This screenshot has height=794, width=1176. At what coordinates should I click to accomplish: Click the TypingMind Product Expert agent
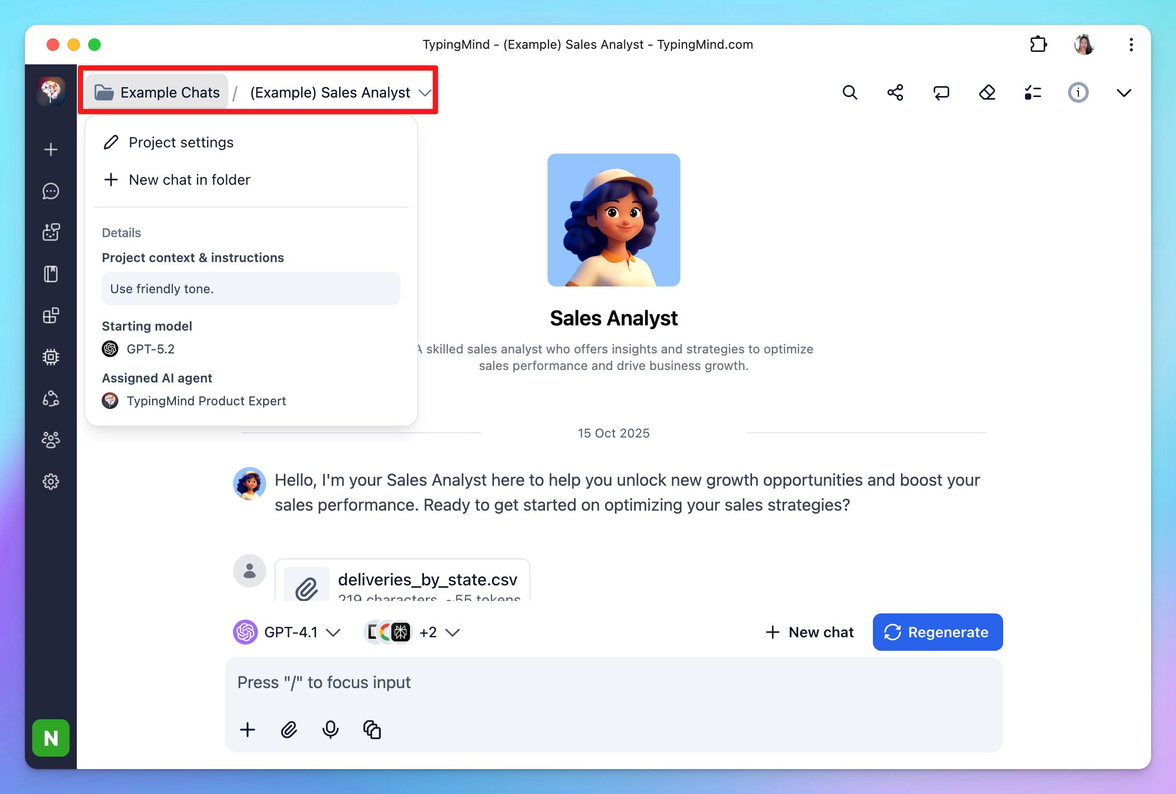point(194,401)
